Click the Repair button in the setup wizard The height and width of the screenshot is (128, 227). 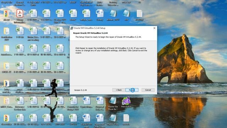[x=132, y=90]
